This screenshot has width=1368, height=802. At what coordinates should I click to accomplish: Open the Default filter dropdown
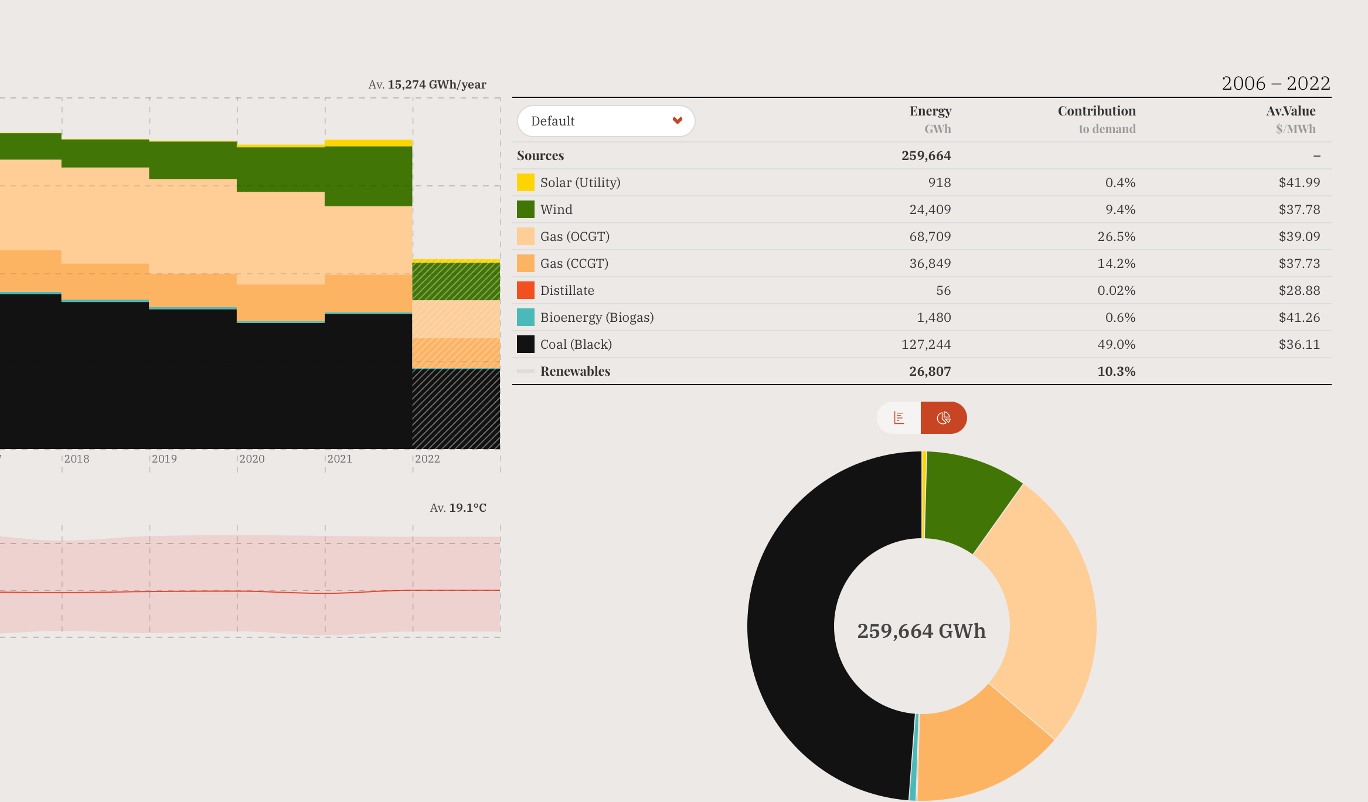point(606,121)
